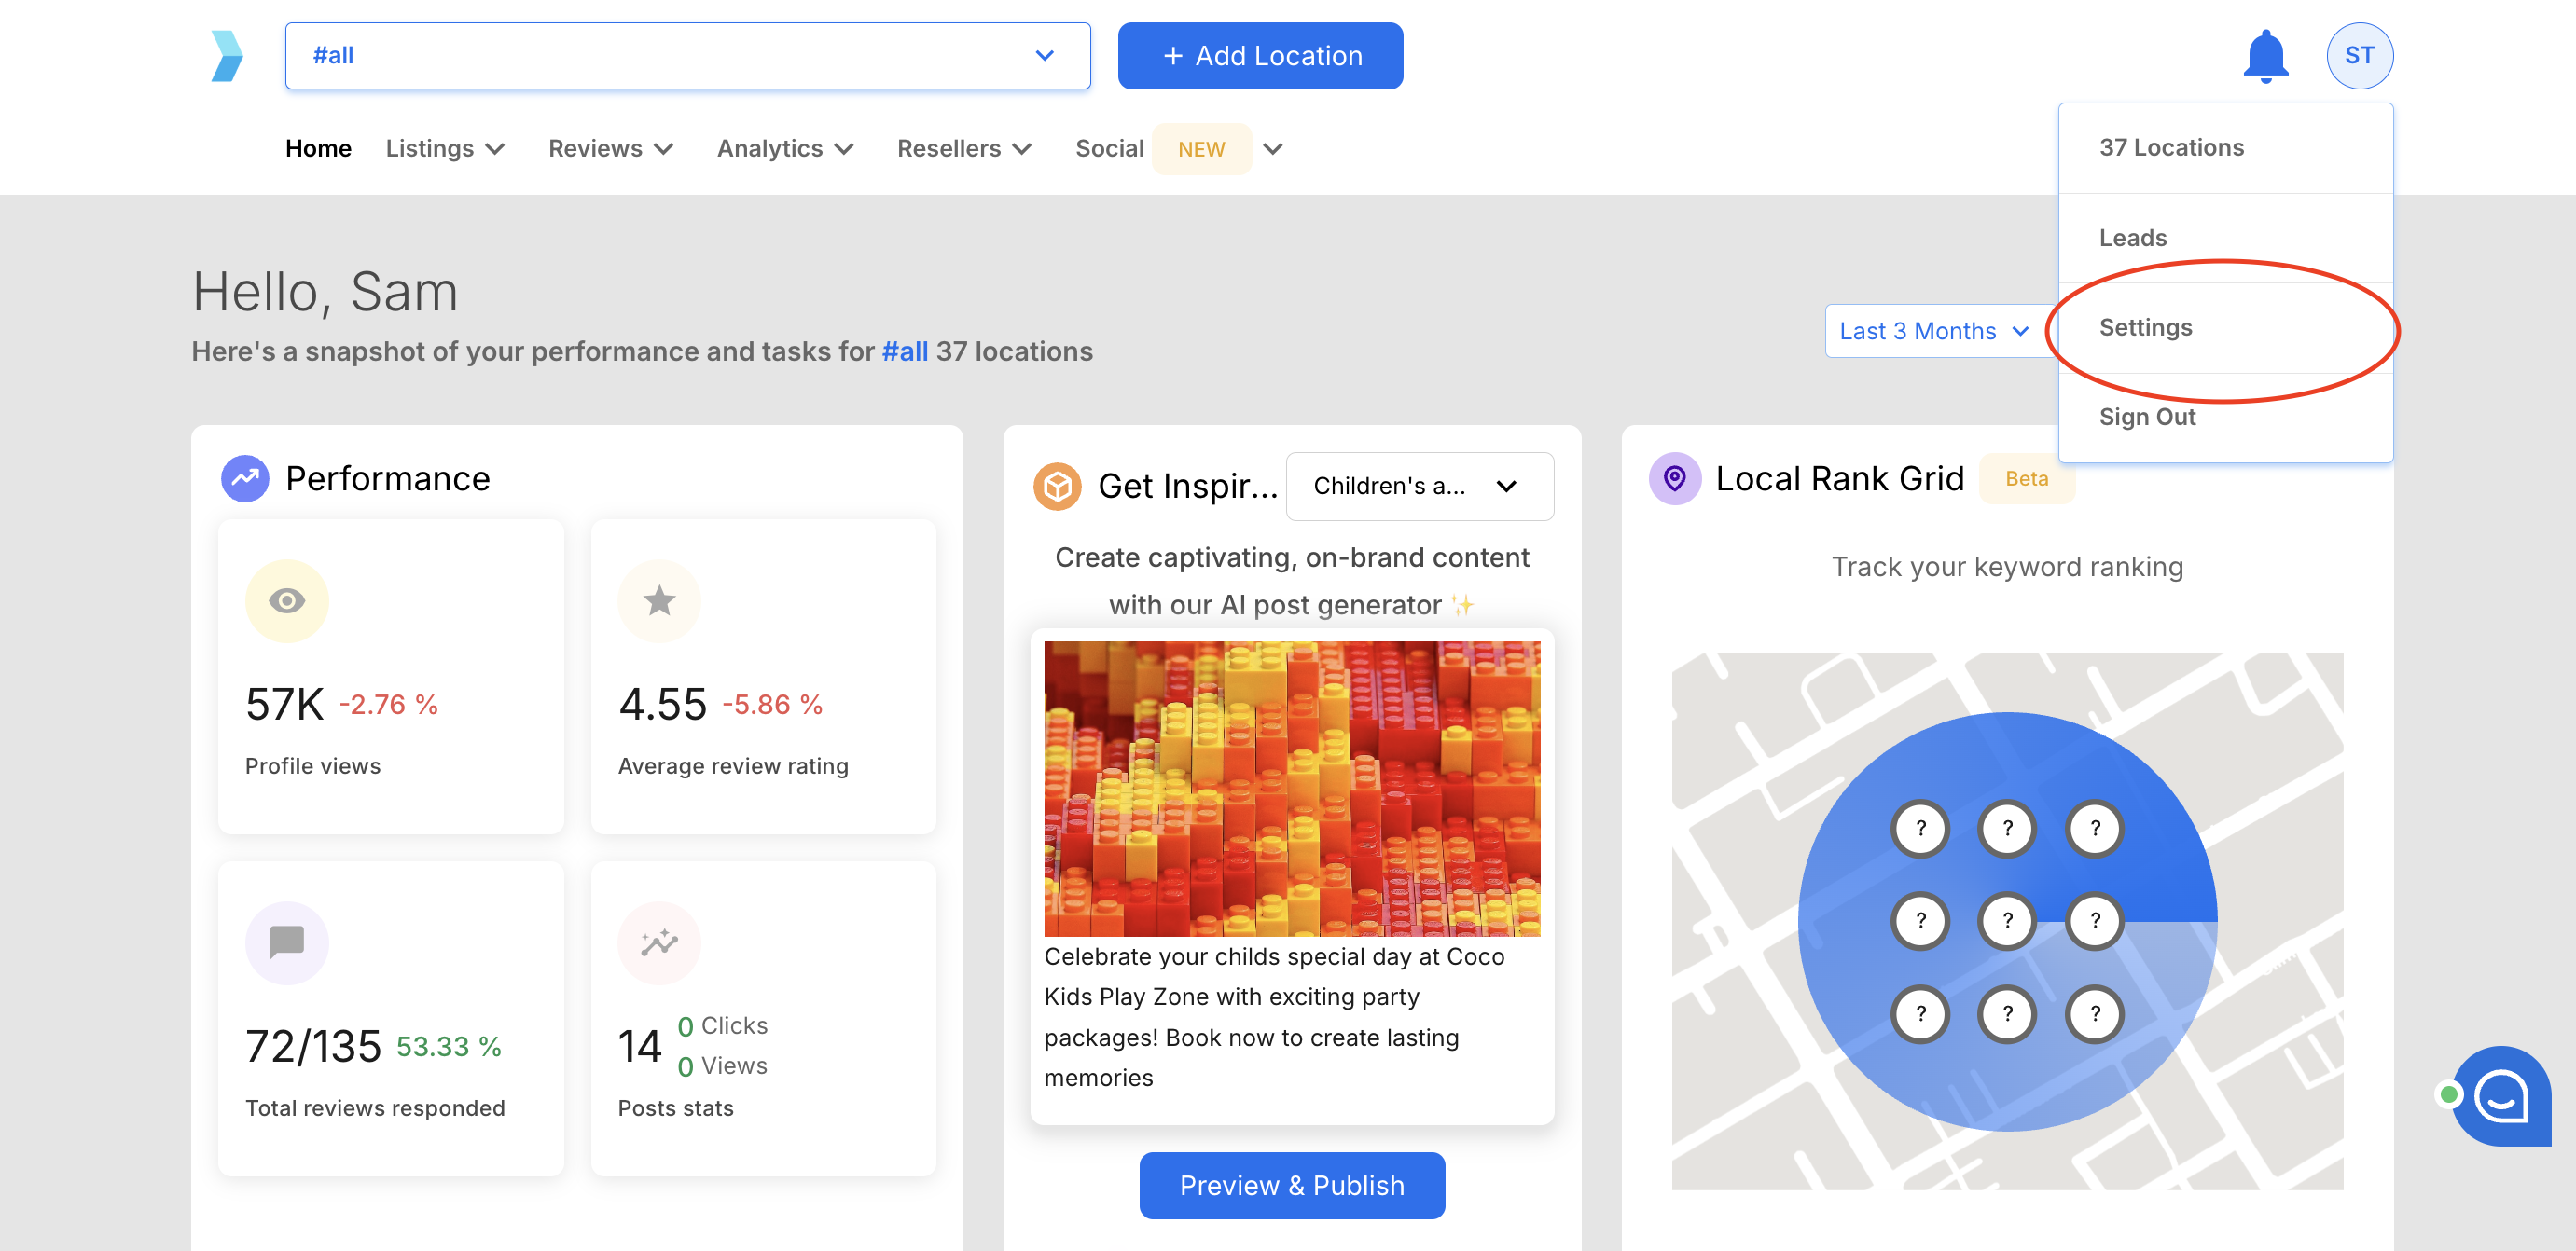Choose Sign Out in the account menu
The width and height of the screenshot is (2576, 1251).
[x=2146, y=418]
